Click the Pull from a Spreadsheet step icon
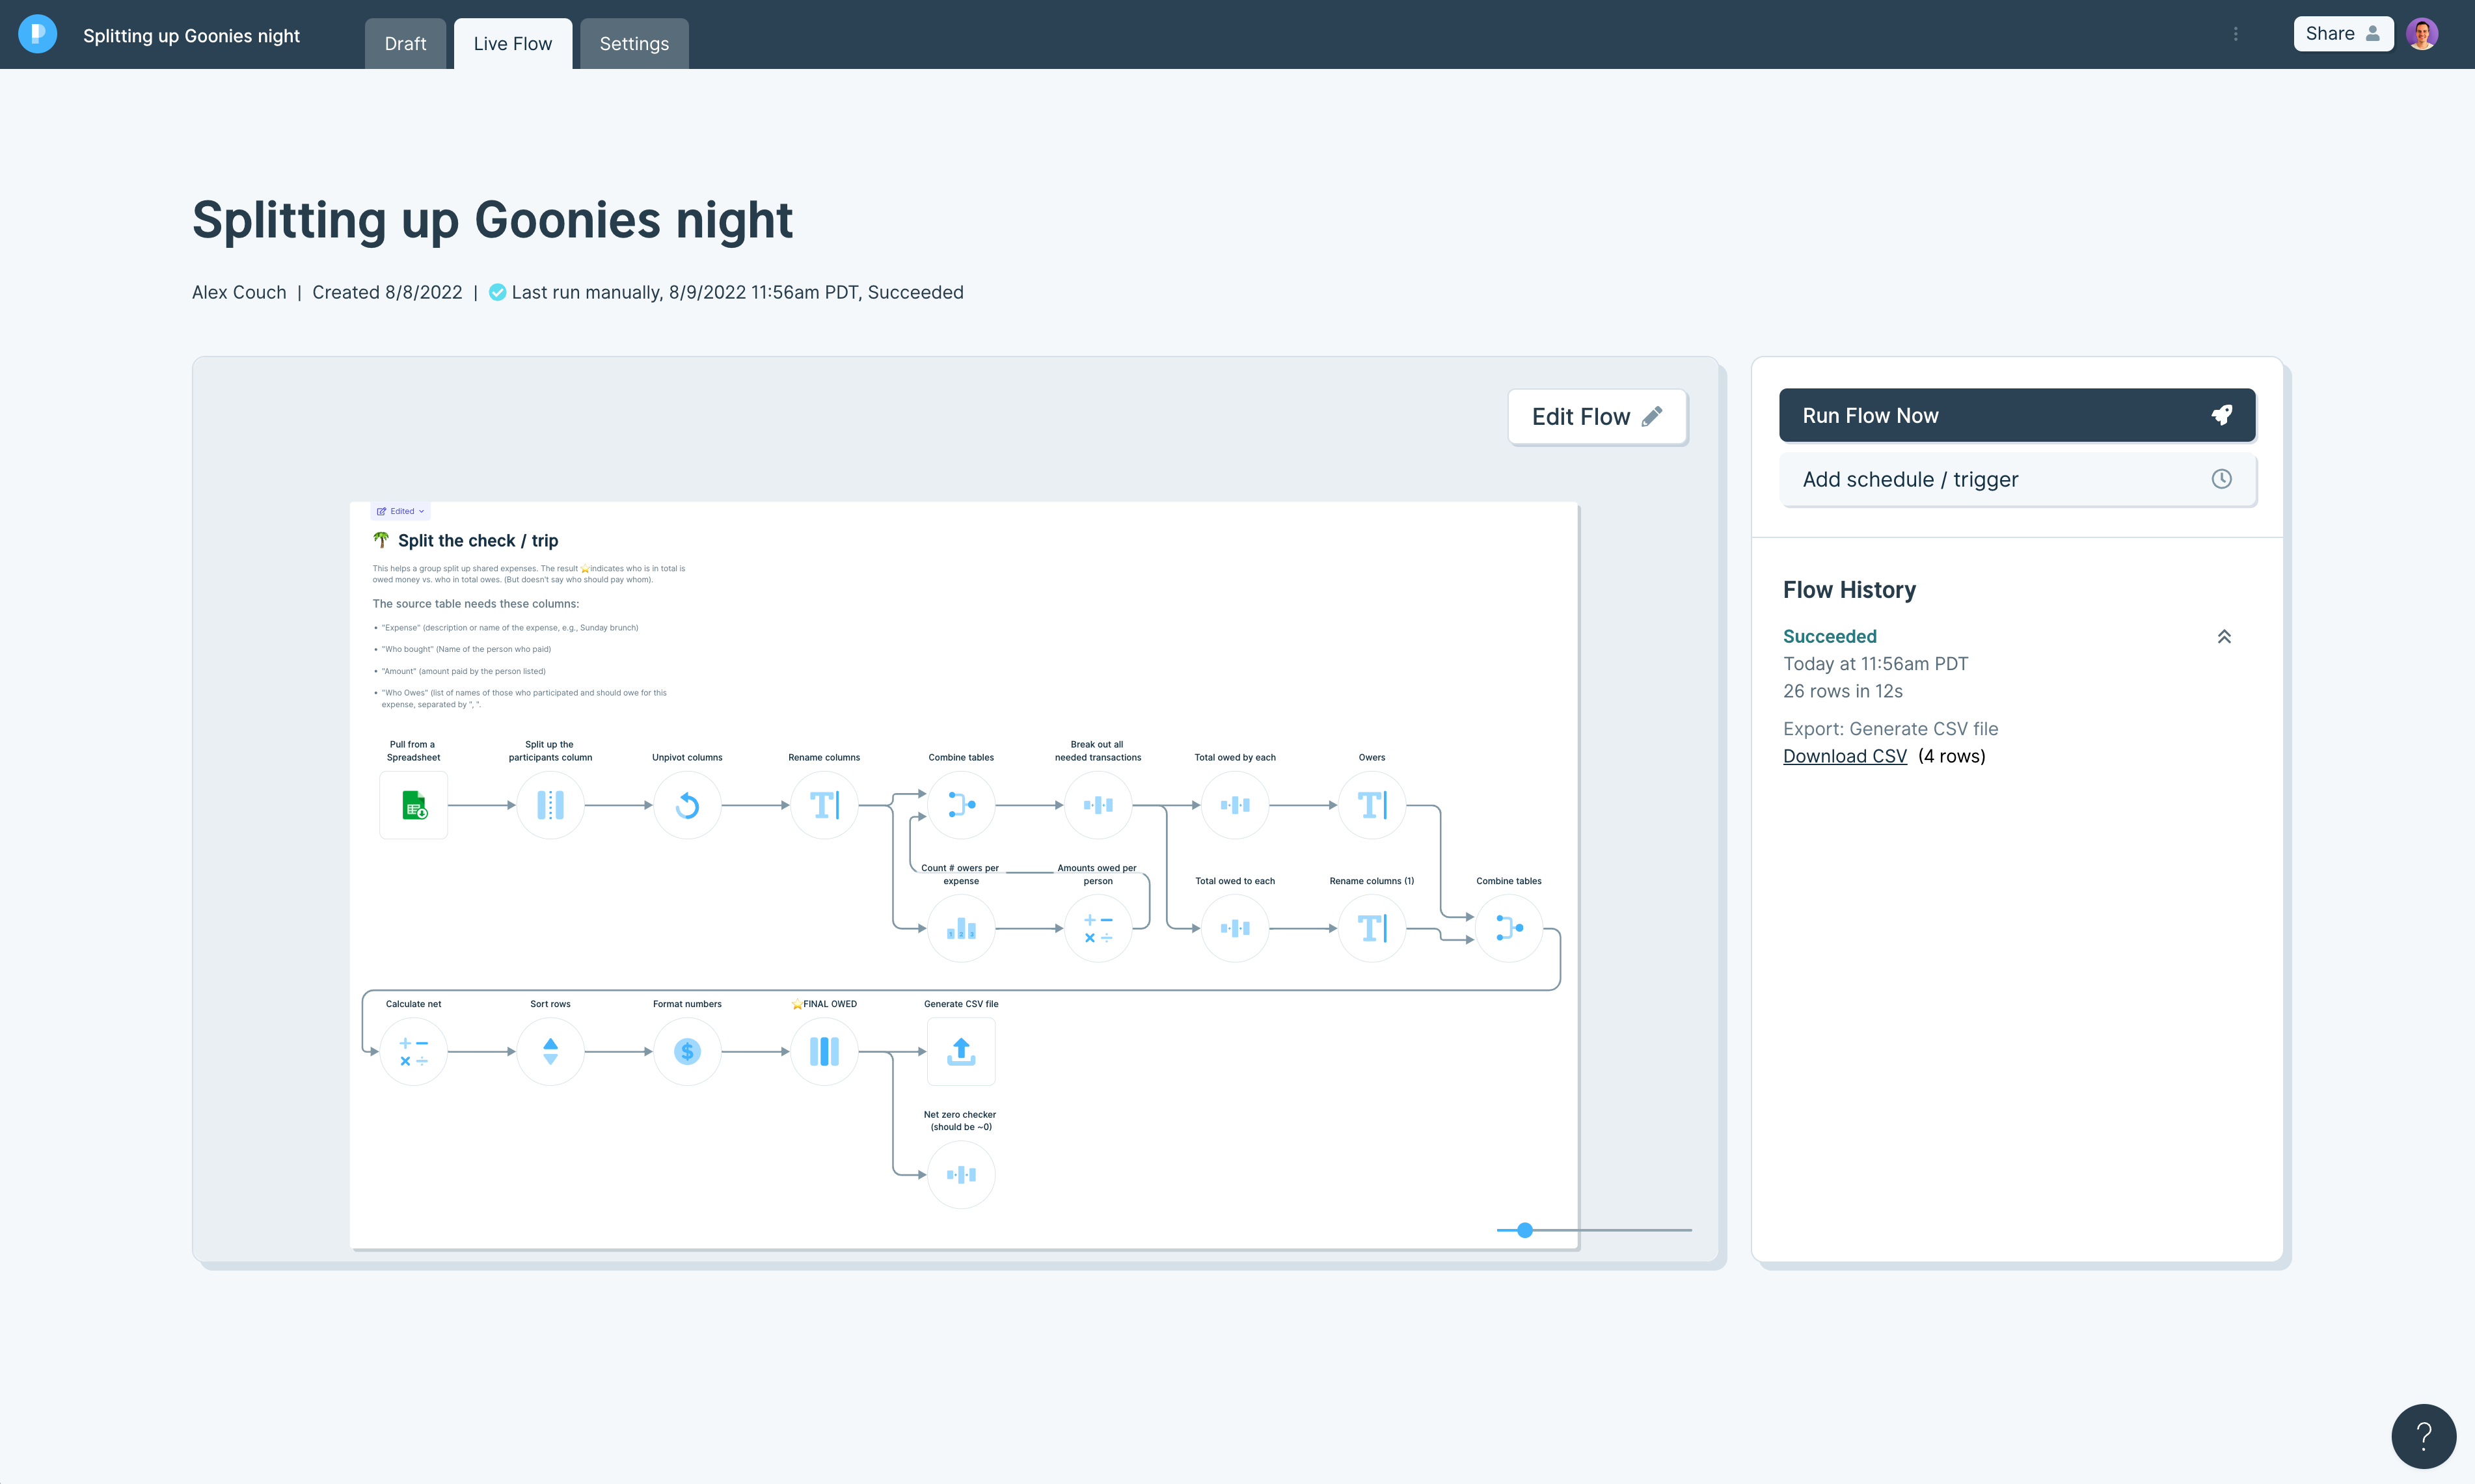The height and width of the screenshot is (1484, 2475). [x=413, y=805]
